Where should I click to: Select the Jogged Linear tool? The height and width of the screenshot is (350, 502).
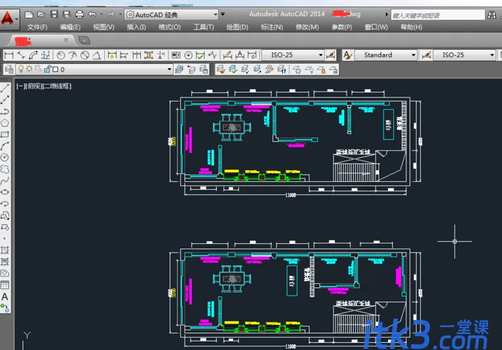212,56
